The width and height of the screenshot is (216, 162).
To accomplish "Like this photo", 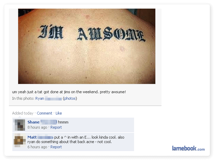I will pyautogui.click(x=59, y=113).
